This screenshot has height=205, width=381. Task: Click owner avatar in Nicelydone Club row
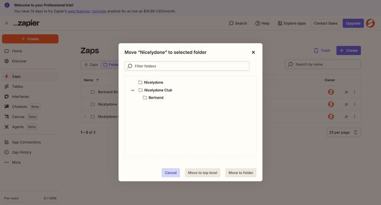click(x=331, y=116)
